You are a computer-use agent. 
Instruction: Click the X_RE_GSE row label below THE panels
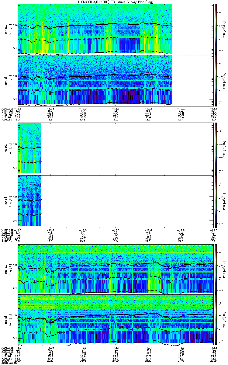(7, 347)
